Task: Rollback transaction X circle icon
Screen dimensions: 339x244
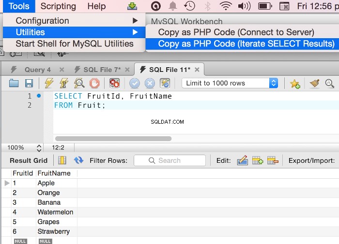Action: point(150,83)
